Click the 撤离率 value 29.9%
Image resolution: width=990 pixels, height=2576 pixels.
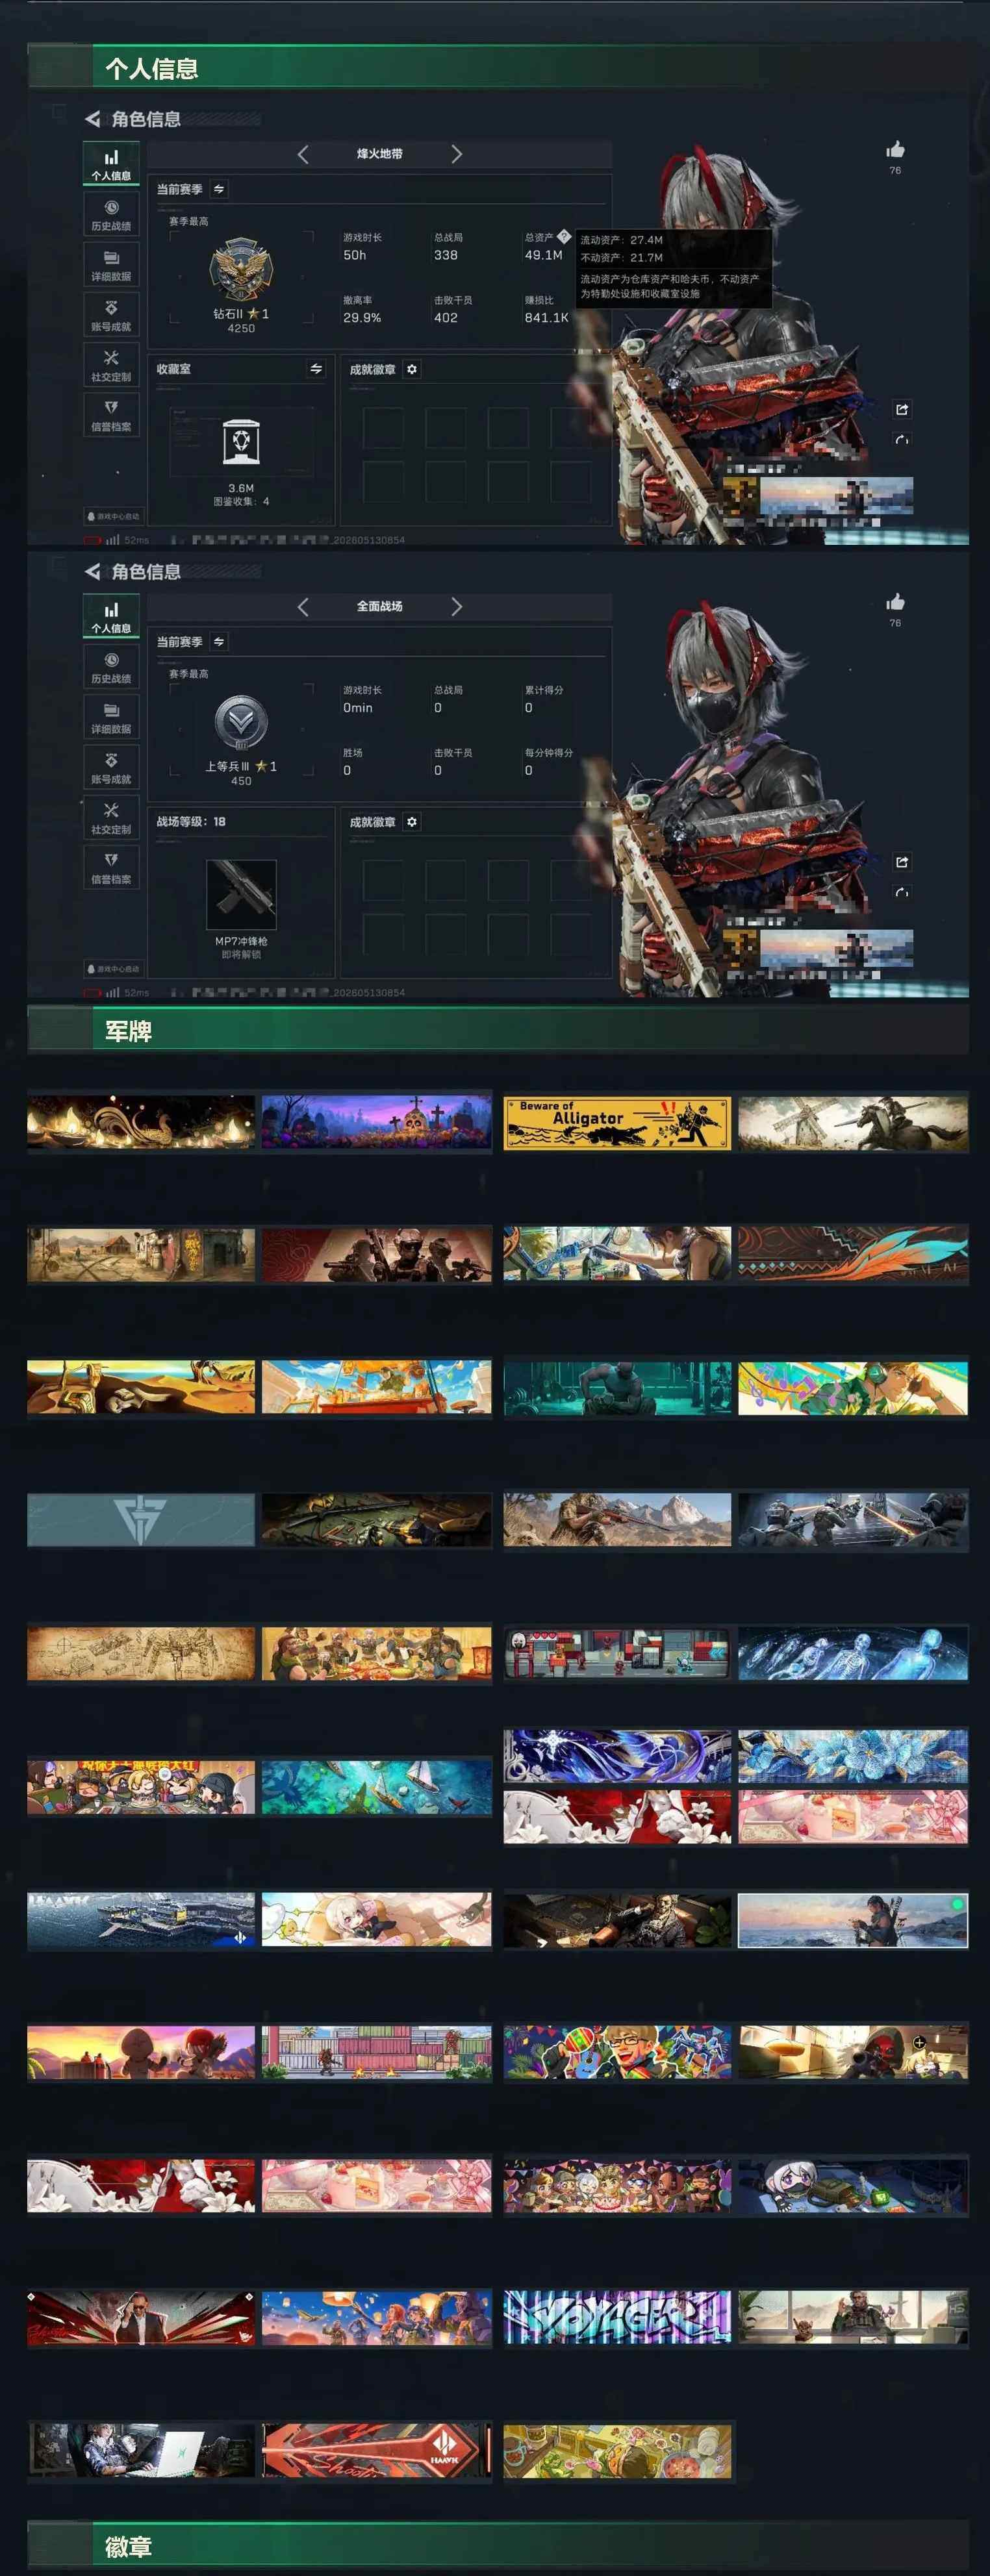(x=362, y=318)
